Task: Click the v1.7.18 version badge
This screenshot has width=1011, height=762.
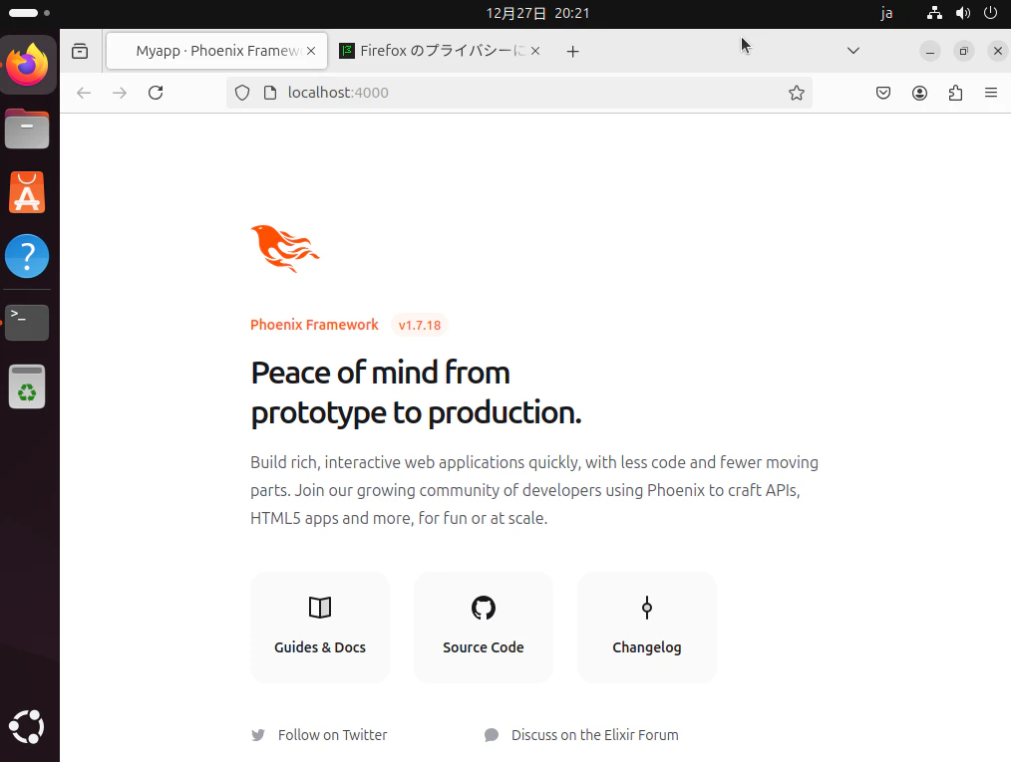Action: point(419,326)
